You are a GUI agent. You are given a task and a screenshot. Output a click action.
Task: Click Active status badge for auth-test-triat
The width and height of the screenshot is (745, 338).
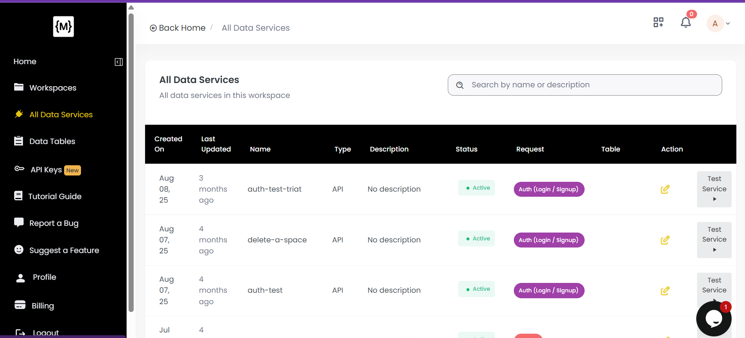point(476,188)
